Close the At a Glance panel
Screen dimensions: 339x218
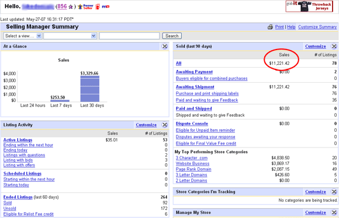click(165, 47)
